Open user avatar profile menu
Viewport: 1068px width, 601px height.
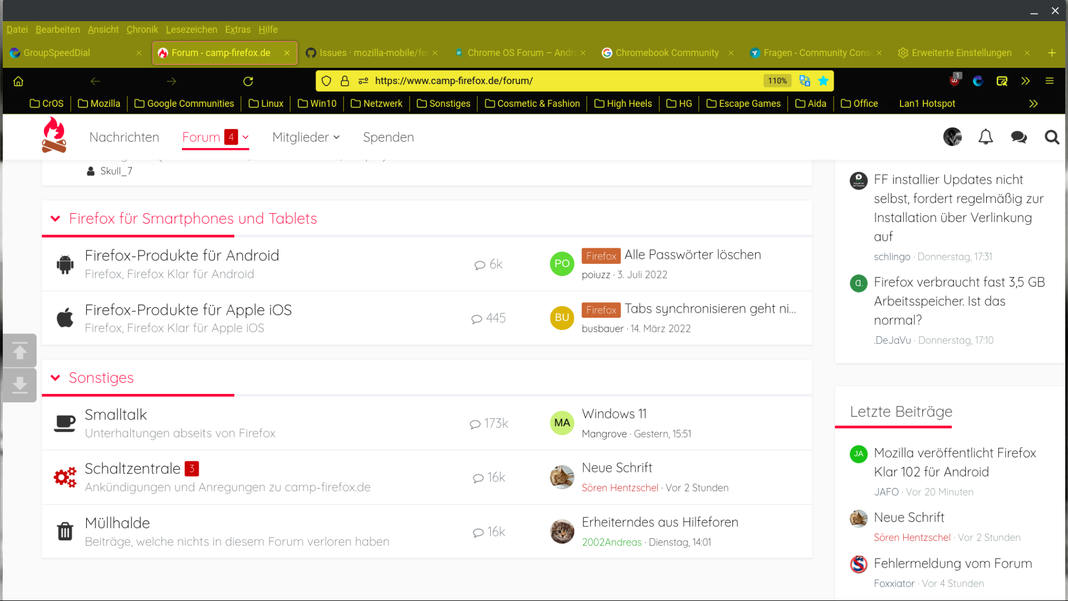pyautogui.click(x=953, y=137)
